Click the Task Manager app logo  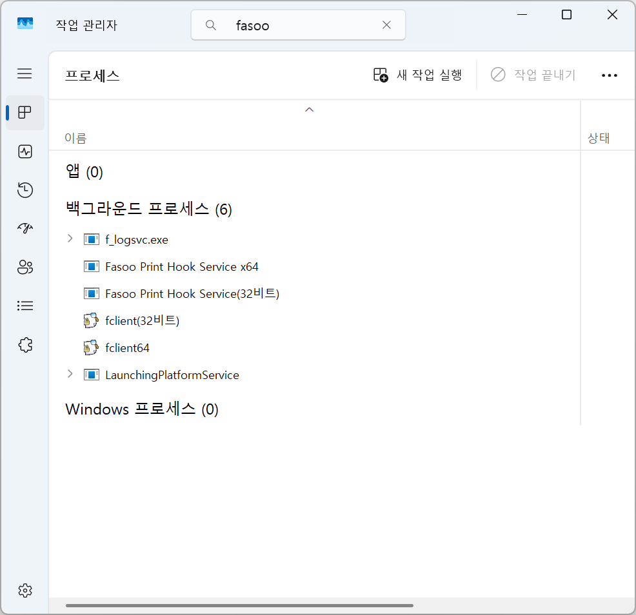click(x=25, y=23)
